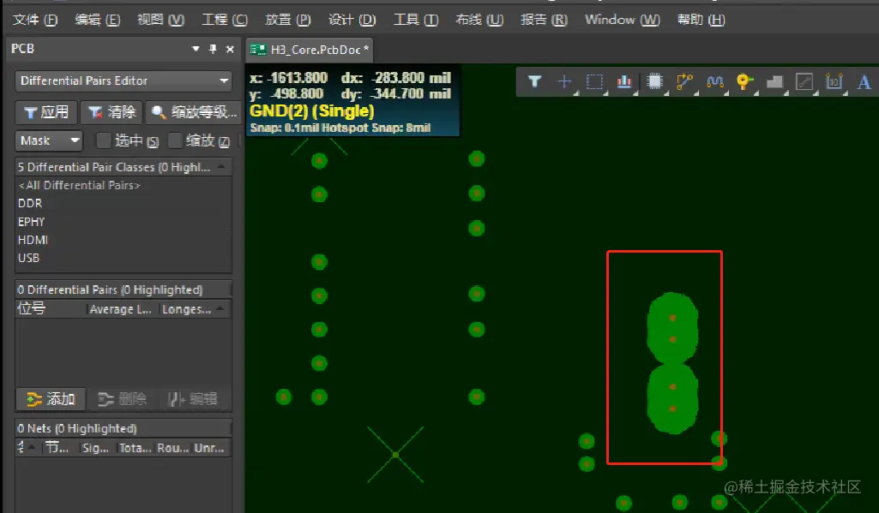Click the 添加 add pair button

(x=51, y=399)
